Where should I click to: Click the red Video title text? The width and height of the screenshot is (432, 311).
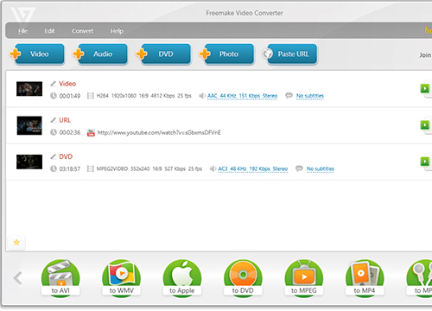click(67, 84)
